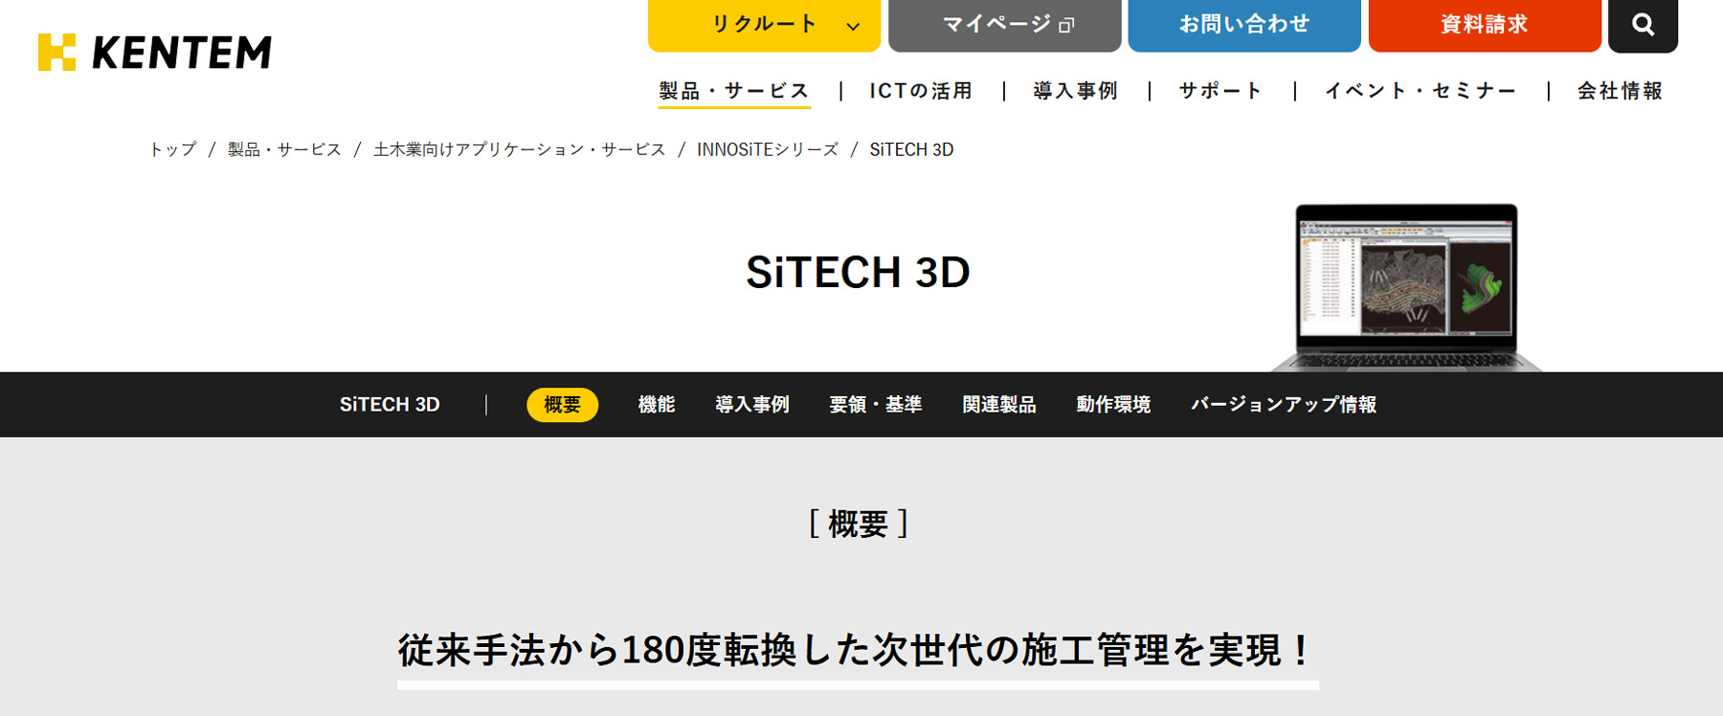The width and height of the screenshot is (1723, 716).
Task: Select 導入事例 tab in dark bar
Action: point(752,405)
